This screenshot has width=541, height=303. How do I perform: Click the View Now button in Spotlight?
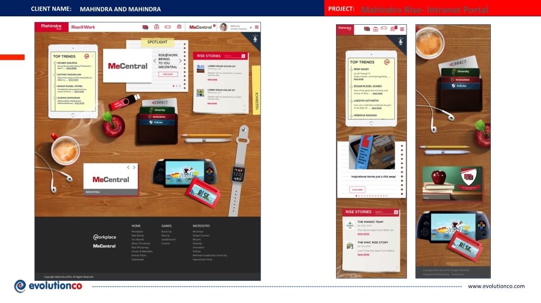click(168, 74)
